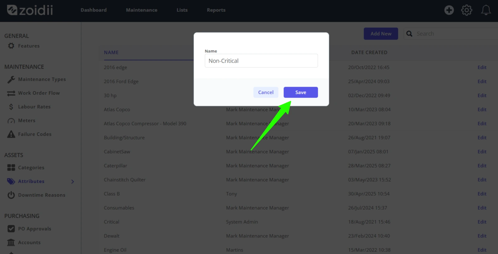Viewport: 498px width, 254px height.
Task: Open the Dashboard menu
Action: pyautogui.click(x=94, y=10)
